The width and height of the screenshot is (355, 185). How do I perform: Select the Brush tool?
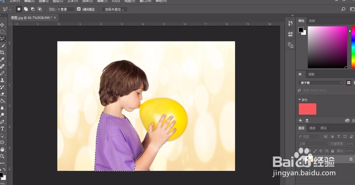[2, 73]
